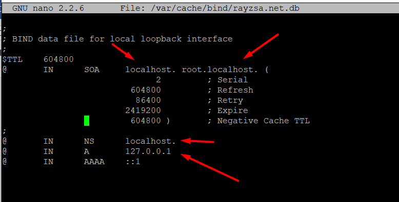Click the IN class in the SOA line
399x202 pixels.
point(48,70)
